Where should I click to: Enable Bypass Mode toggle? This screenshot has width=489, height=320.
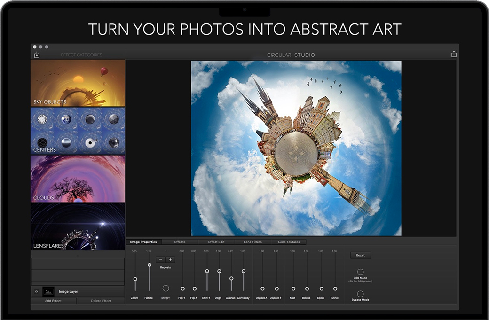pyautogui.click(x=360, y=294)
